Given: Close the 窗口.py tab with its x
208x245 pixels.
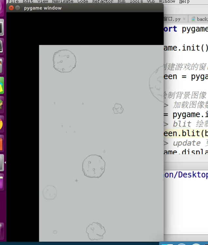Looking at the screenshot, I should pyautogui.click(x=184, y=19).
